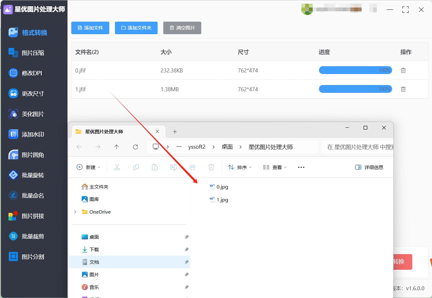Viewport: 432px width, 298px height.
Task: Open 美化图片 in the sidebar
Action: [x=26, y=114]
